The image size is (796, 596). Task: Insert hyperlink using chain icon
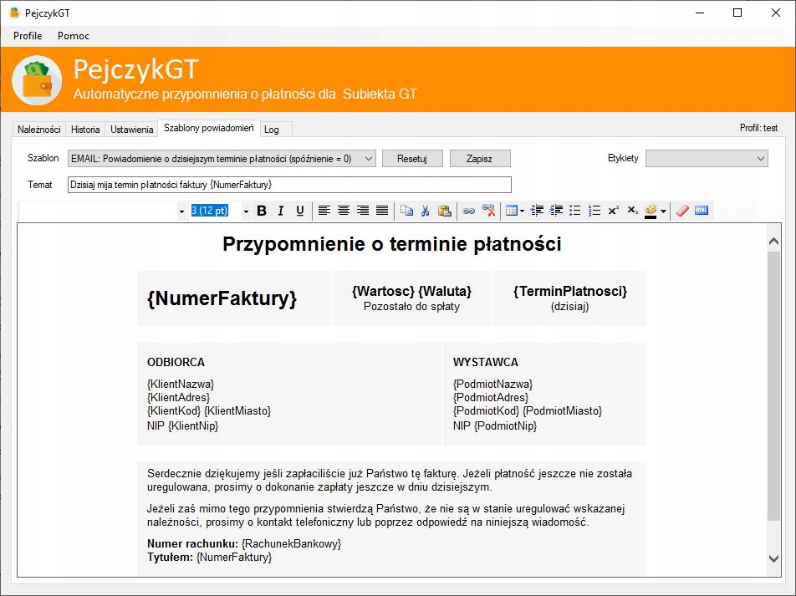[x=468, y=211]
